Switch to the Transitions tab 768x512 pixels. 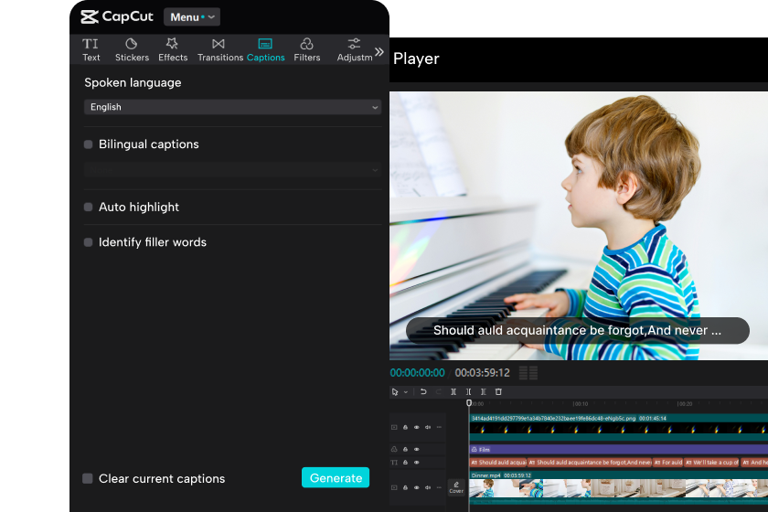point(220,50)
